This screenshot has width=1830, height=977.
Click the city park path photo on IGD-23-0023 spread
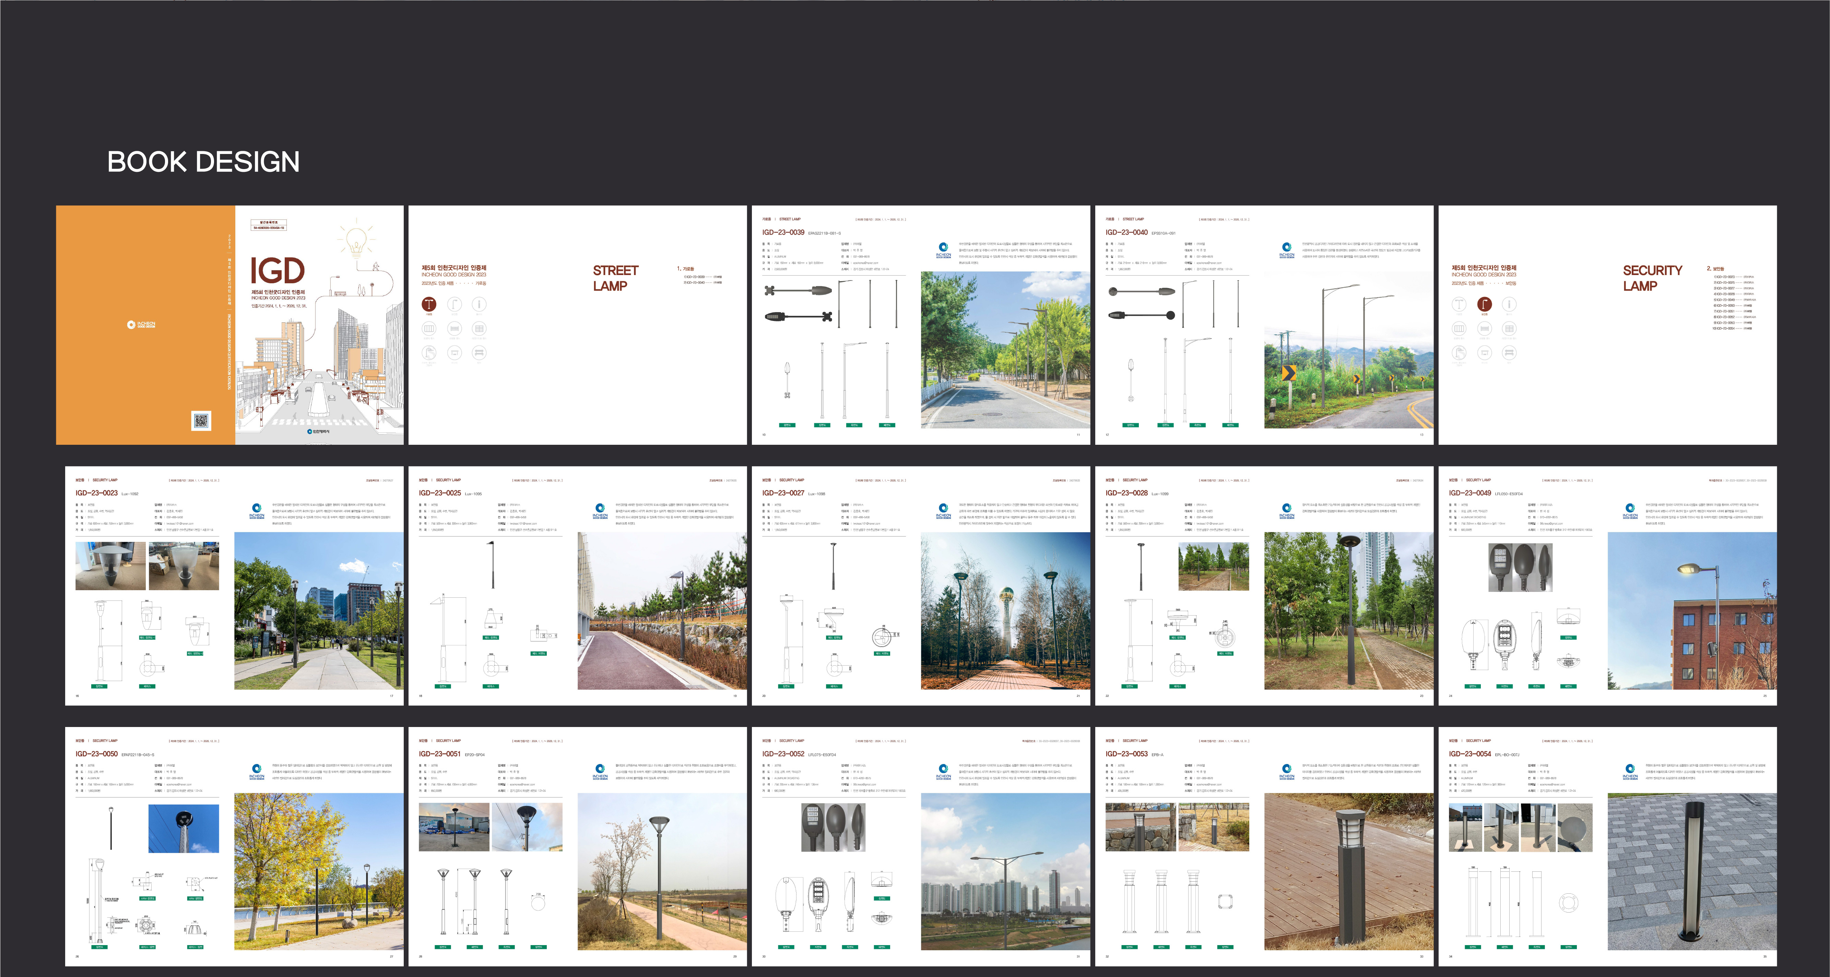(x=319, y=611)
